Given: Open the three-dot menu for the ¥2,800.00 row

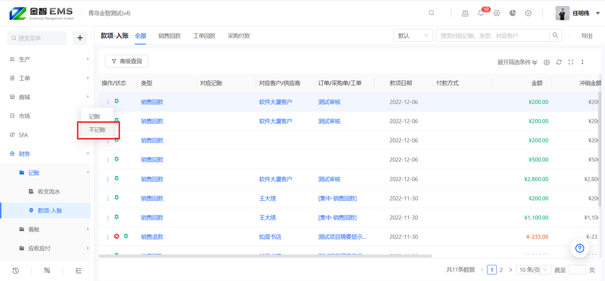Looking at the screenshot, I should [x=108, y=179].
